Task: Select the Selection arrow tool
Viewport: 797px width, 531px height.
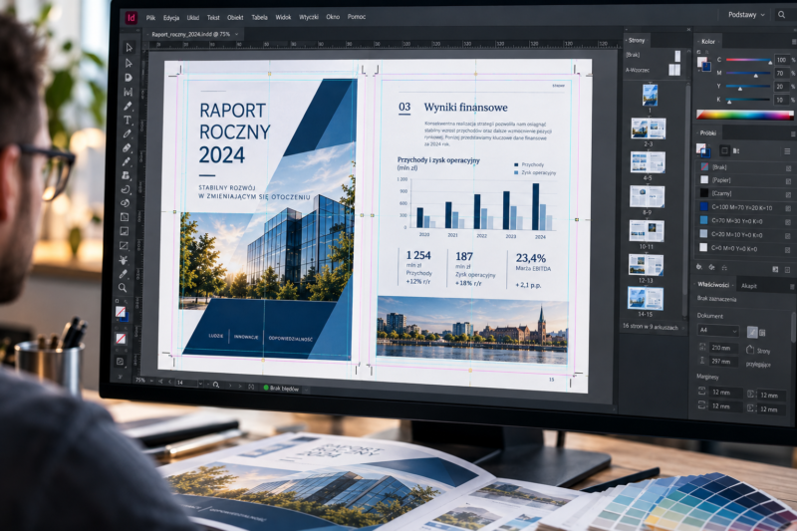Action: [x=130, y=47]
